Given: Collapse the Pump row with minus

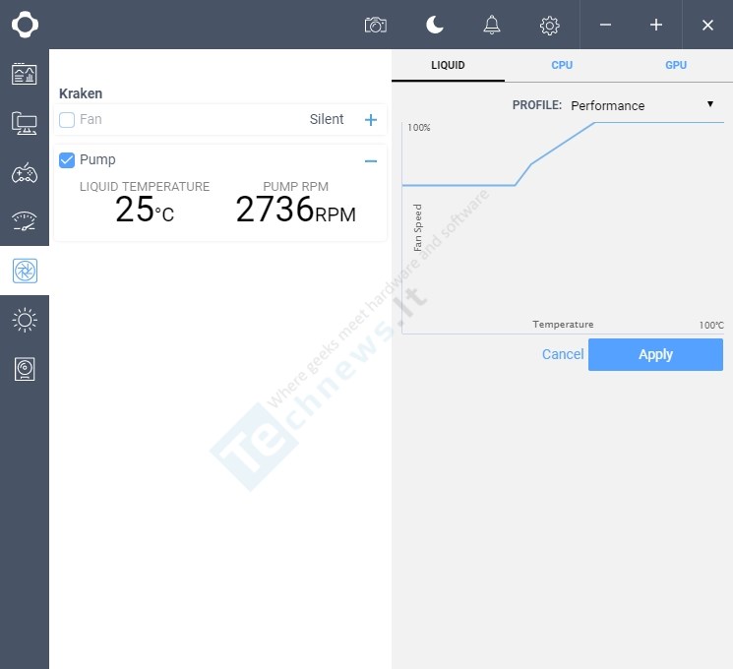Looking at the screenshot, I should 371,161.
